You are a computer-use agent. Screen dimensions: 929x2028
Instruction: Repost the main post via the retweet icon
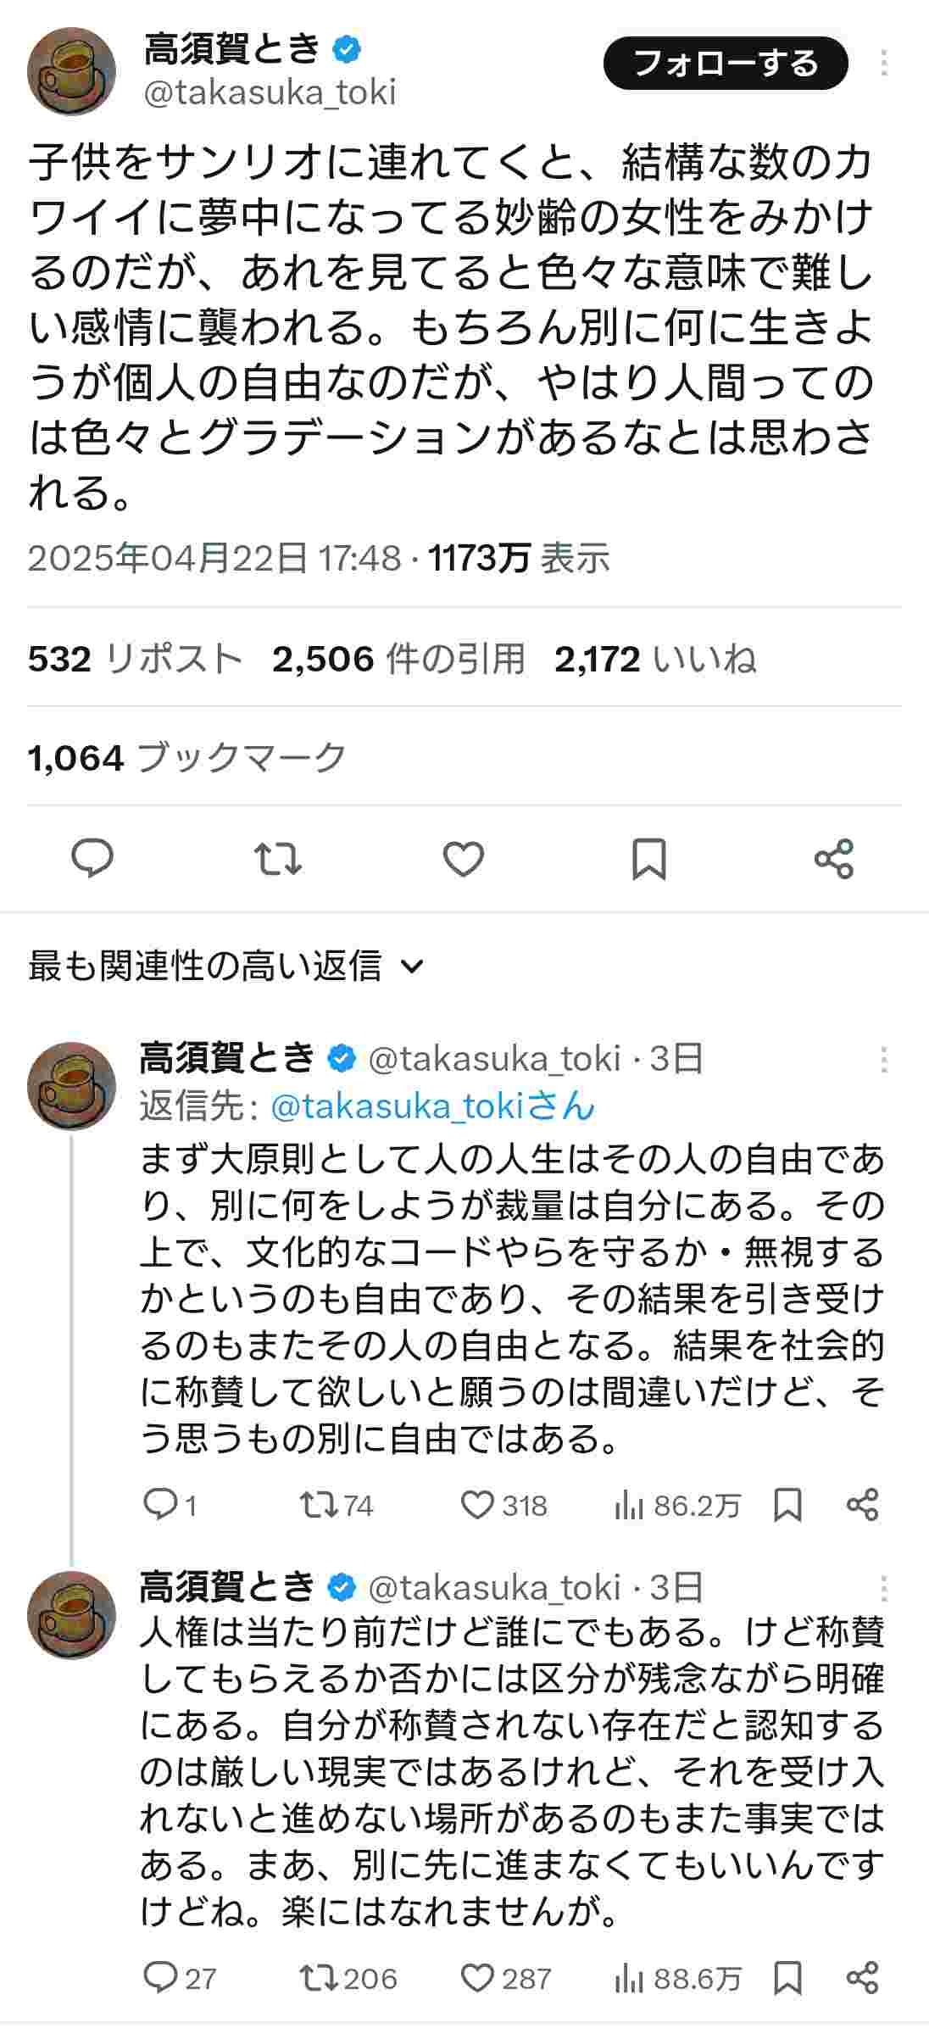278,859
